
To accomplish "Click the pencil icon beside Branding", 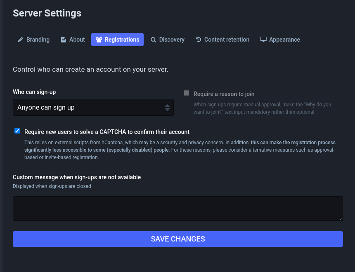I will coord(21,40).
